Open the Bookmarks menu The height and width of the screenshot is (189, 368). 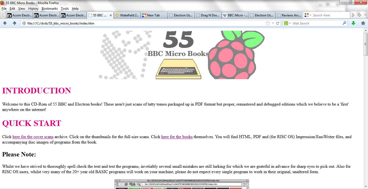coord(50,9)
